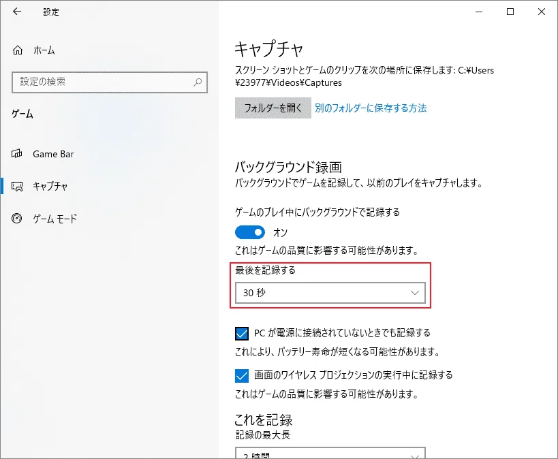This screenshot has height=459, width=558.
Task: Maximize the settings window
Action: [510, 12]
